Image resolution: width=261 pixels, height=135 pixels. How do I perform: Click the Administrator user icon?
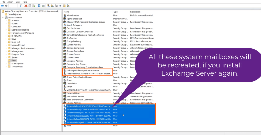click(65, 15)
